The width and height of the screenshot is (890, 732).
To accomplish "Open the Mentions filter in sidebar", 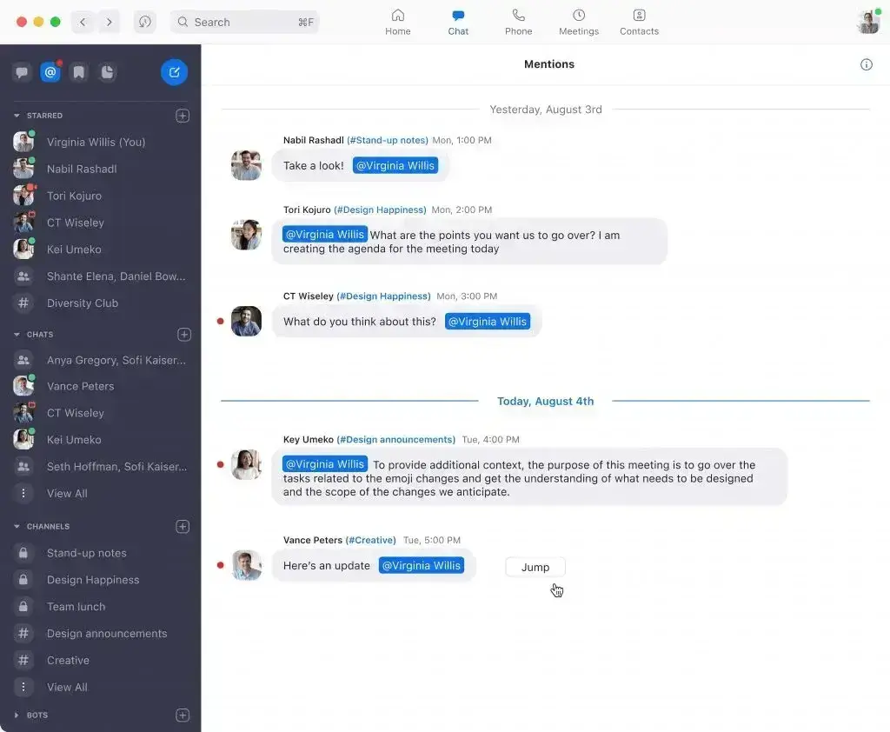I will coord(50,72).
